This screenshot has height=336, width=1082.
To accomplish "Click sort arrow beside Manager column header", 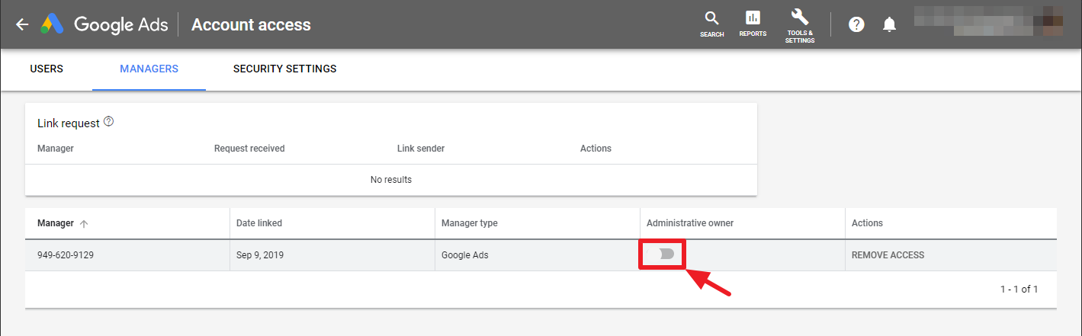I will click(x=84, y=223).
